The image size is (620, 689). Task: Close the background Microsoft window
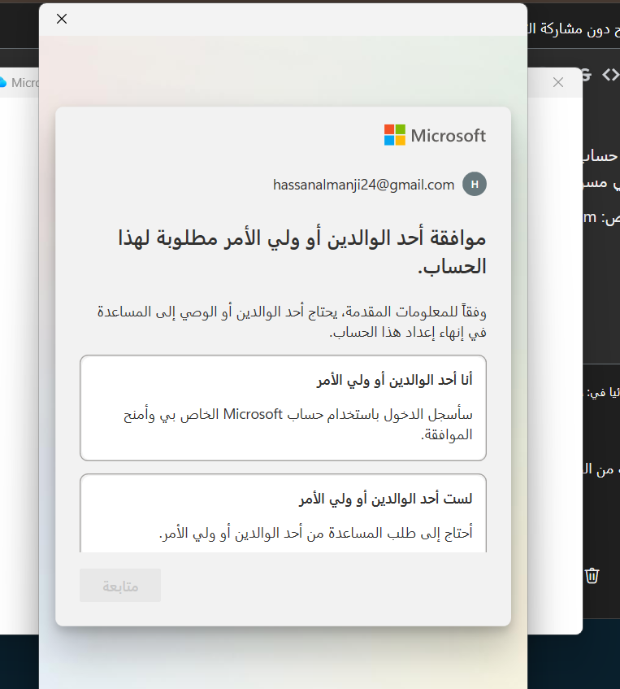(558, 82)
